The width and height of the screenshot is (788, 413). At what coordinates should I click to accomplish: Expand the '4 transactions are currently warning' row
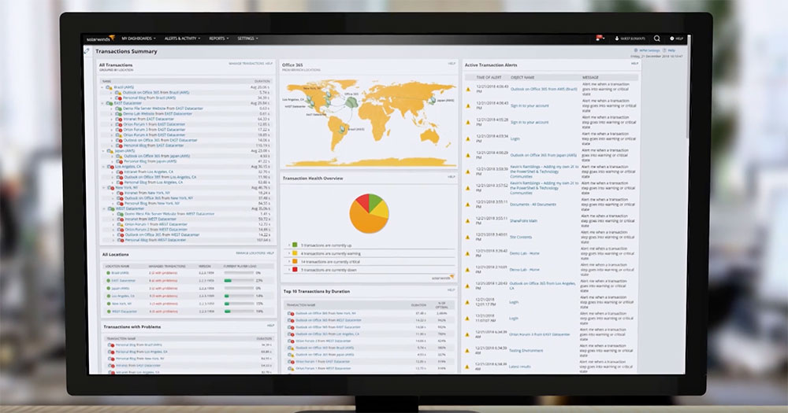[x=289, y=253]
